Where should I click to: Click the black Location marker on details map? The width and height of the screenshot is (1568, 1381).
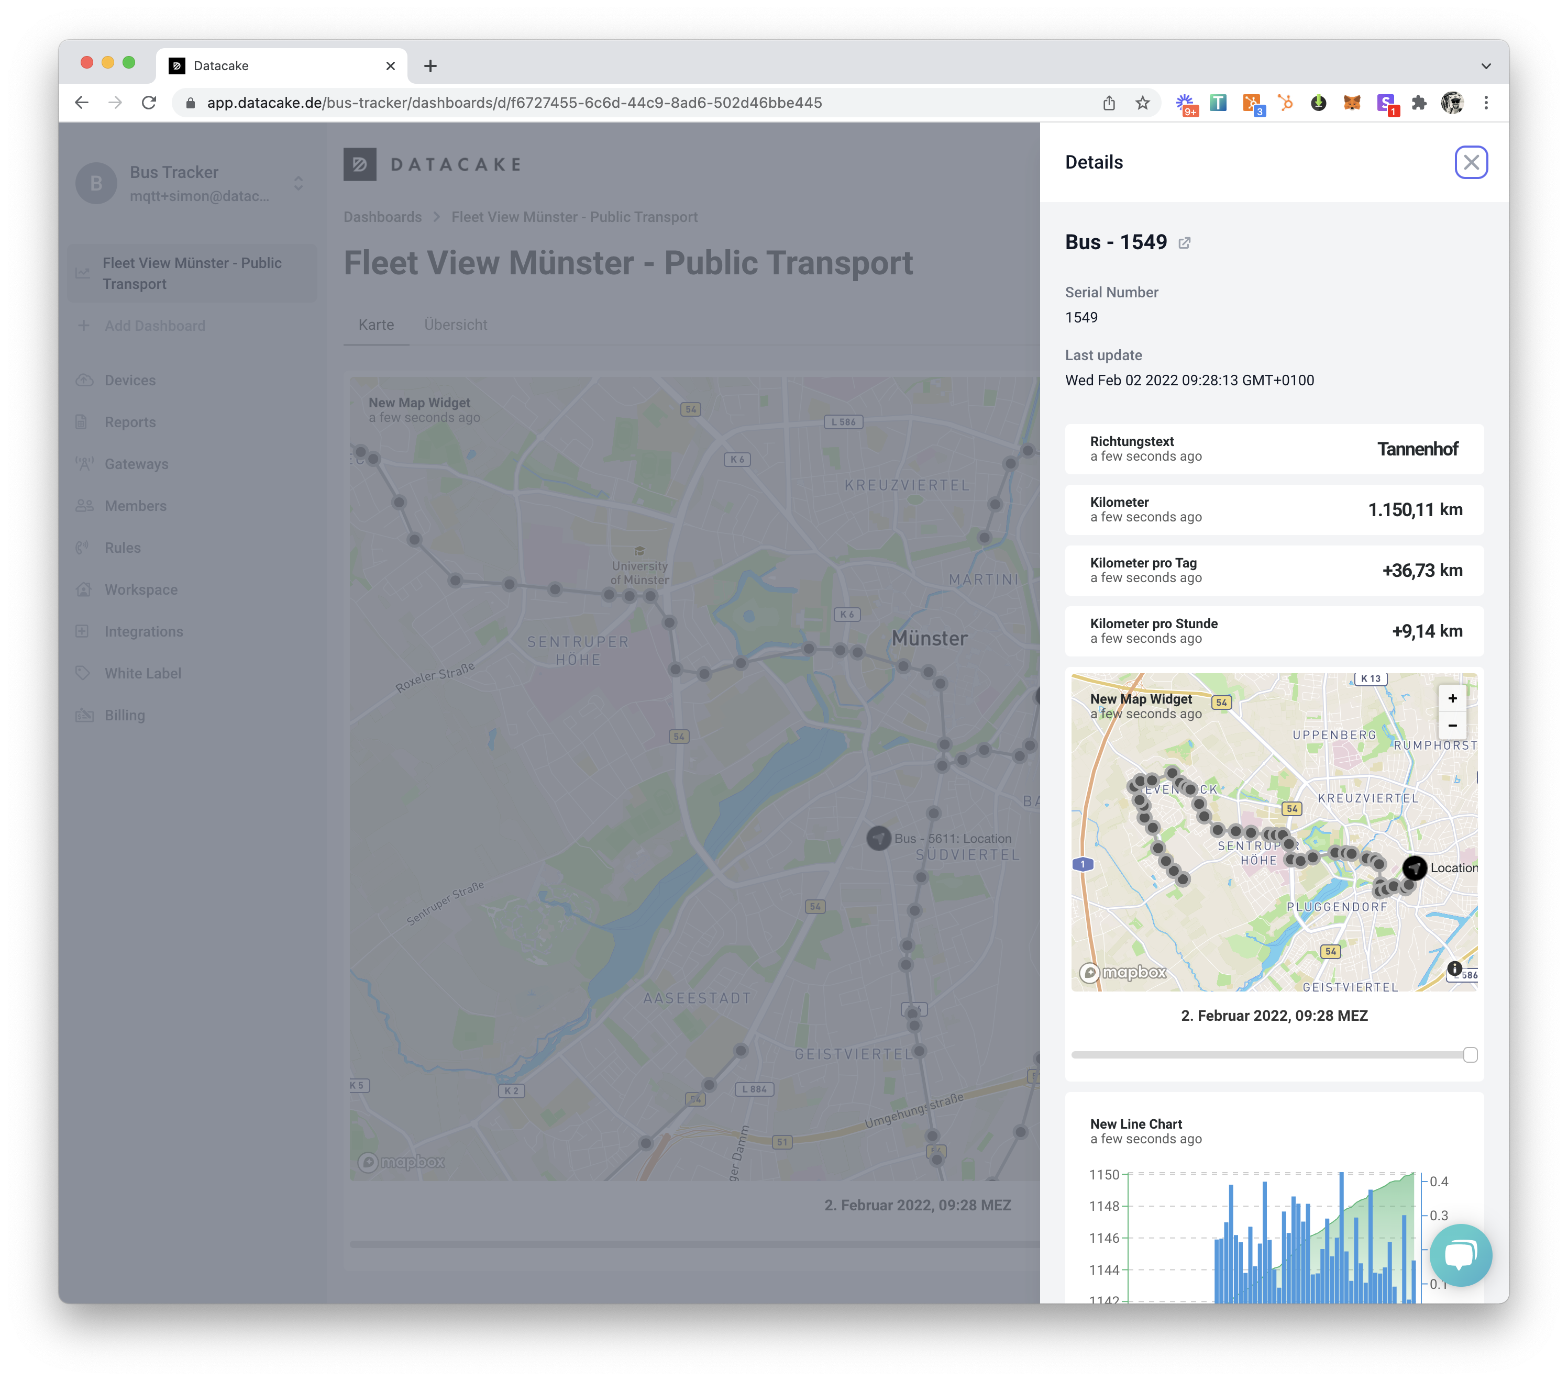[x=1415, y=867]
